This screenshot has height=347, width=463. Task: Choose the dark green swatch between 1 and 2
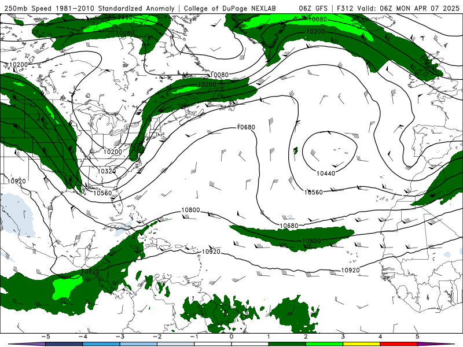coord(287,344)
